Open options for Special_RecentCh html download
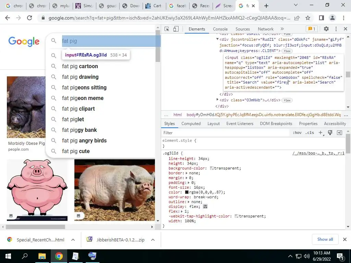The width and height of the screenshot is (351, 263). pyautogui.click(x=73, y=240)
